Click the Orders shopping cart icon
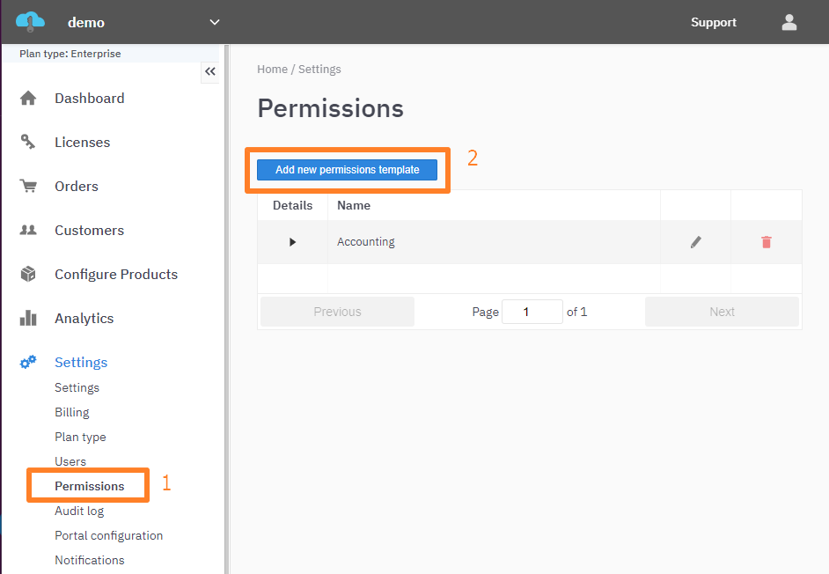The image size is (829, 574). pyautogui.click(x=28, y=187)
